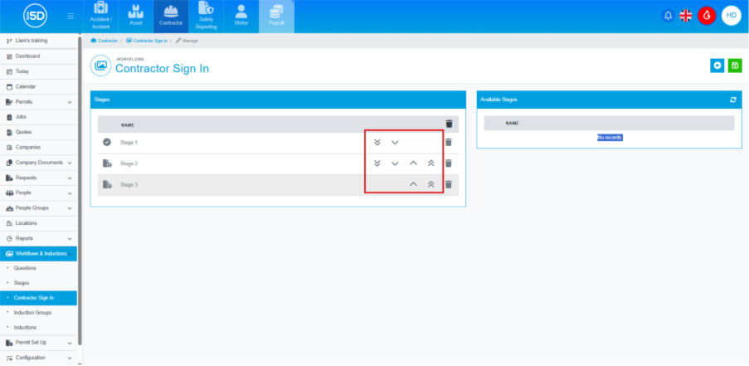Screen dimensions: 749x366
Task: Open the notifications bell
Action: pos(669,16)
